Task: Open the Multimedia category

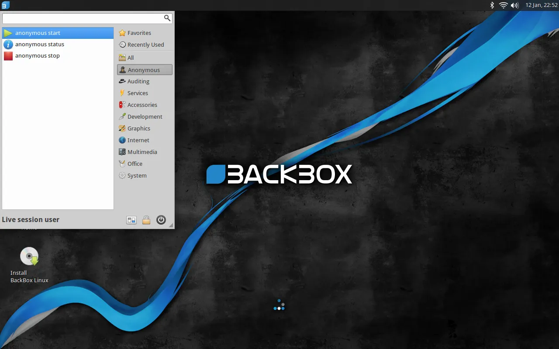Action: click(x=145, y=152)
